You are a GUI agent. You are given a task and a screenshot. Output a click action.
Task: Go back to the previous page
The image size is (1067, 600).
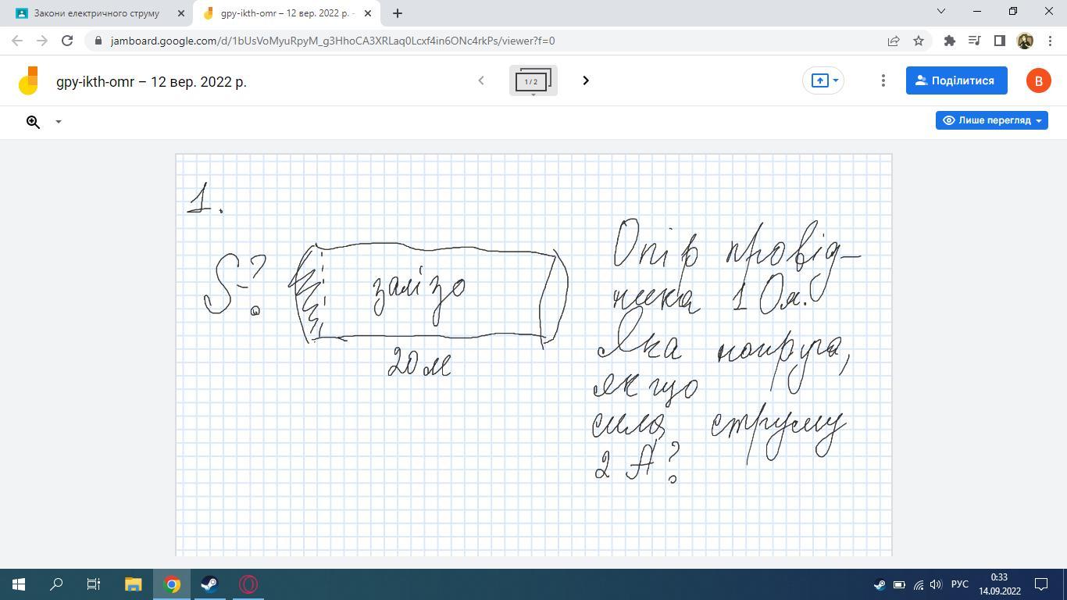(17, 41)
